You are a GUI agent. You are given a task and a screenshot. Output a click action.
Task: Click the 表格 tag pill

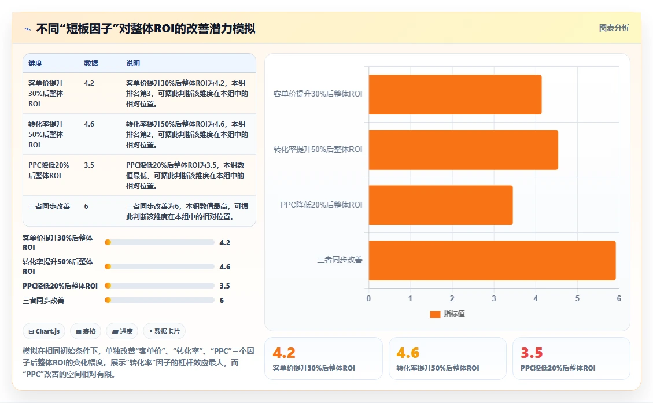click(86, 331)
